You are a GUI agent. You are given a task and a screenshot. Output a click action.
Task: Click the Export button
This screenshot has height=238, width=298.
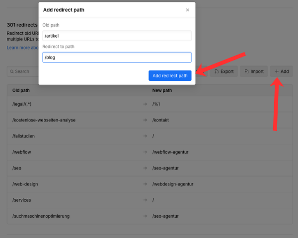pos(224,71)
